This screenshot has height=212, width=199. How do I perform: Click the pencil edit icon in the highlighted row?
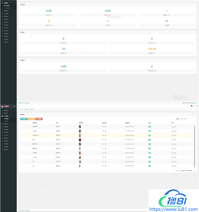pyautogui.click(x=174, y=135)
